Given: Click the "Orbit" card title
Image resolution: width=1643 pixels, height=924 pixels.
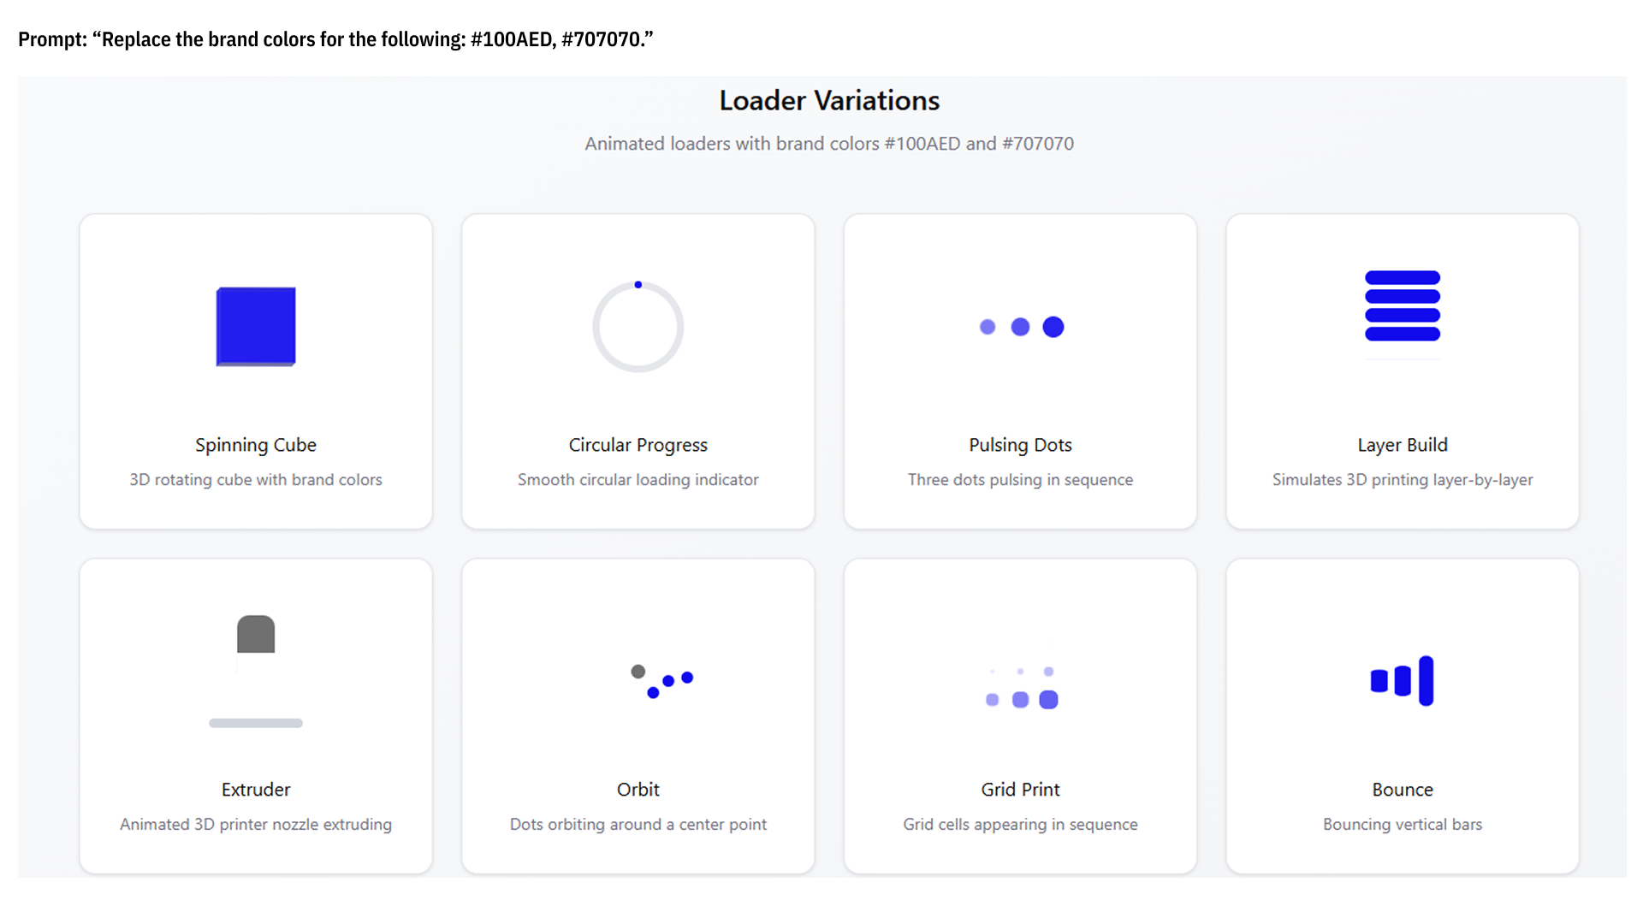Looking at the screenshot, I should [638, 790].
